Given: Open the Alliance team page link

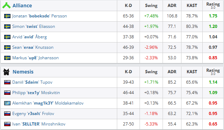Looking at the screenshot, I should click(x=22, y=6).
